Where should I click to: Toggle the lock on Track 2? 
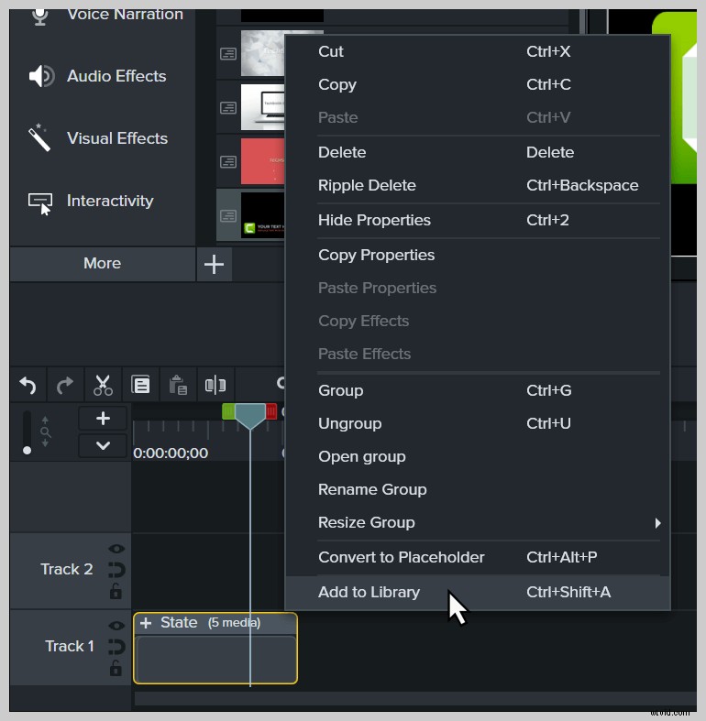116,591
